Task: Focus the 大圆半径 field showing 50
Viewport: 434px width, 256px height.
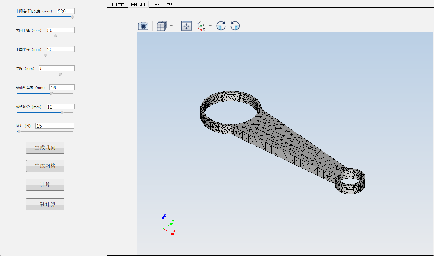Action: 60,30
